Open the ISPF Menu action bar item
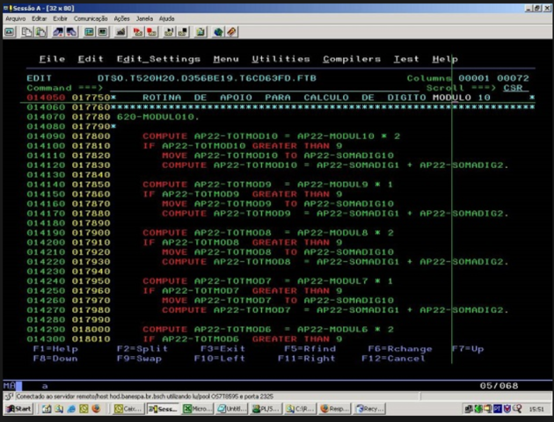 tap(226, 59)
